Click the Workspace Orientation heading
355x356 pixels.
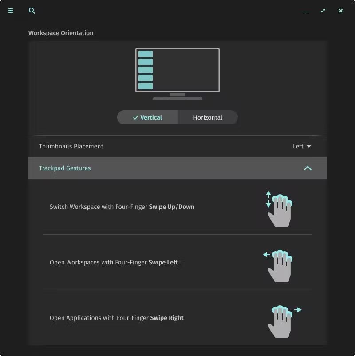coord(61,33)
